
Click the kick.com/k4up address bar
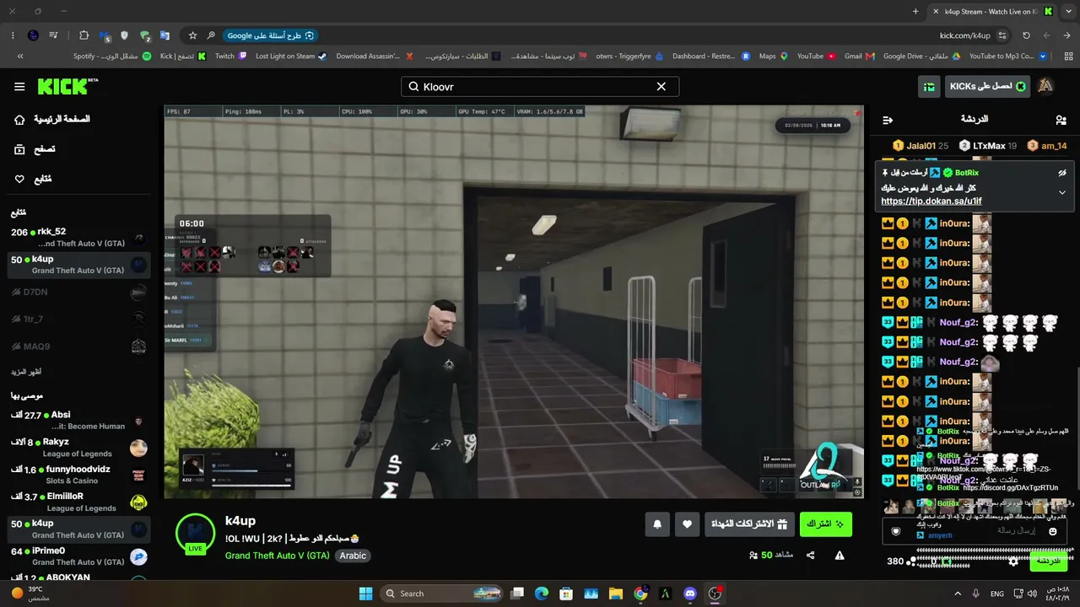pos(964,35)
